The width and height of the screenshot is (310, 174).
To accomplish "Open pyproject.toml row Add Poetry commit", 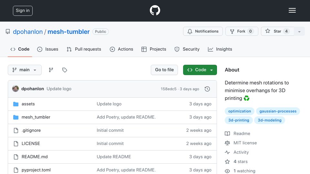I will coord(126,170).
